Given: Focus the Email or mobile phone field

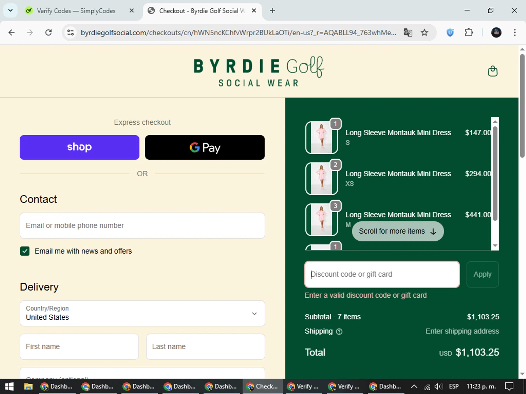Looking at the screenshot, I should (x=142, y=226).
